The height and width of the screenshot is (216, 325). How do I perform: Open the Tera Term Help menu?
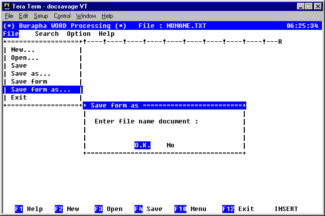[x=107, y=16]
